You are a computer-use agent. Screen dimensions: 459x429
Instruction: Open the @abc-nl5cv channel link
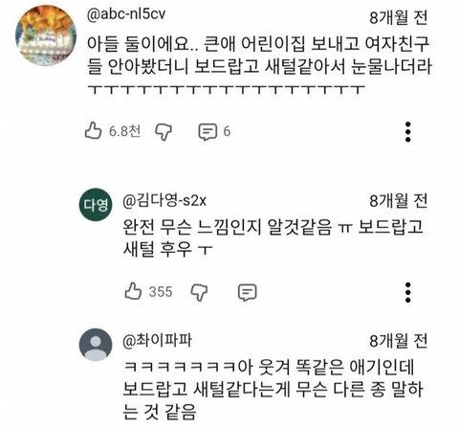pos(126,14)
